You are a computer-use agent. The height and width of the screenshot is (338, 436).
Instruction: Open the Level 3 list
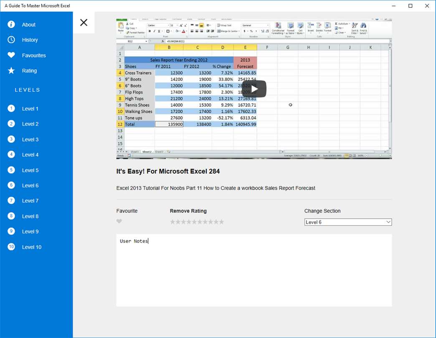tap(30, 139)
